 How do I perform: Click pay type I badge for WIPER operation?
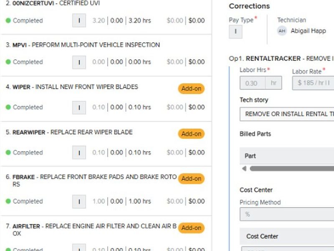(79, 108)
